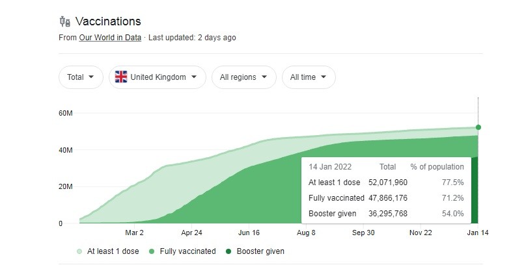Open the All time range dropdown

pyautogui.click(x=309, y=77)
